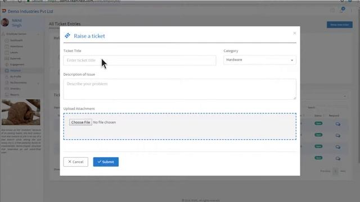Open Demo Industries Pvt Ltd home link

(30, 11)
